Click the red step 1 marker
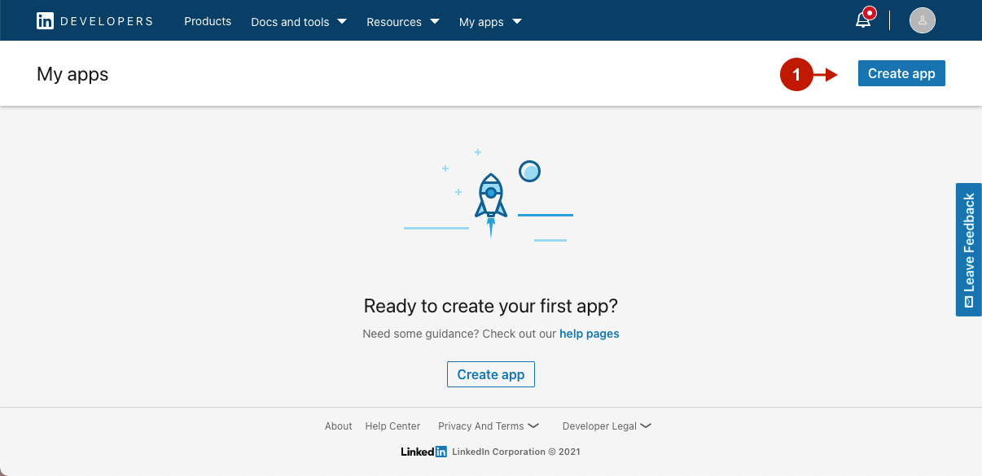 pyautogui.click(x=796, y=75)
